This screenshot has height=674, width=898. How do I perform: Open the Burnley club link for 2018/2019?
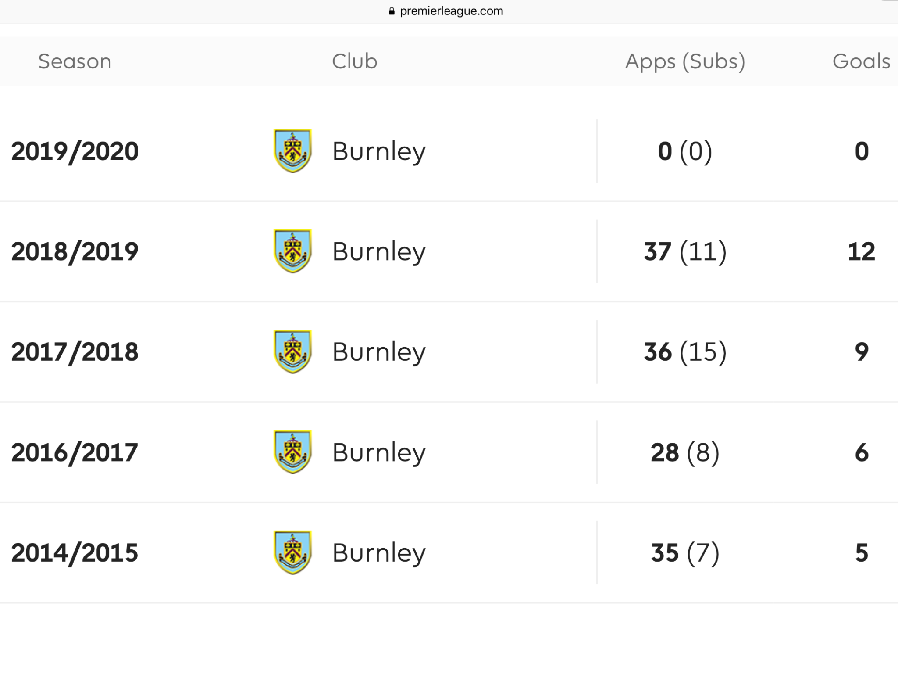coord(379,252)
